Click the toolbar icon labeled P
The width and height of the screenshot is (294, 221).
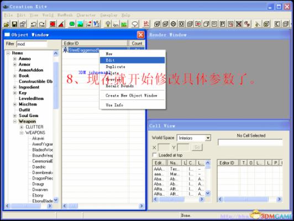click(x=222, y=24)
